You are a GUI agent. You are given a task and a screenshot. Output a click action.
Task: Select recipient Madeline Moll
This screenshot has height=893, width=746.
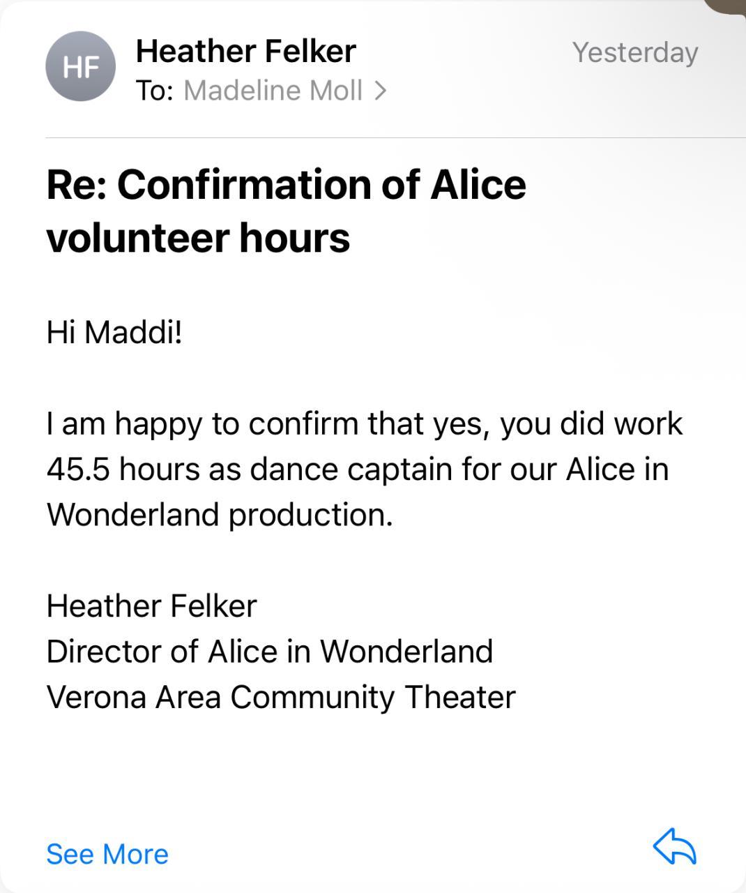tap(273, 91)
